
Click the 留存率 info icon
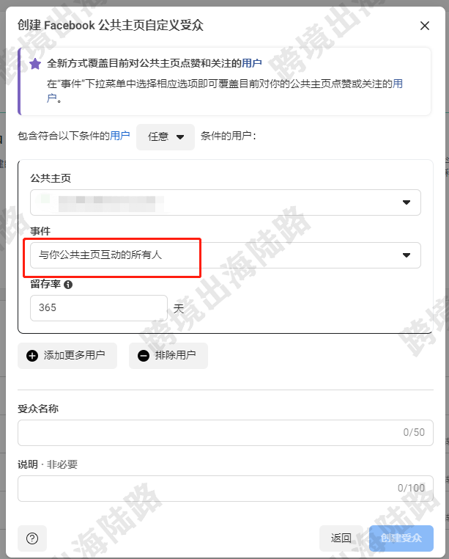click(x=68, y=285)
